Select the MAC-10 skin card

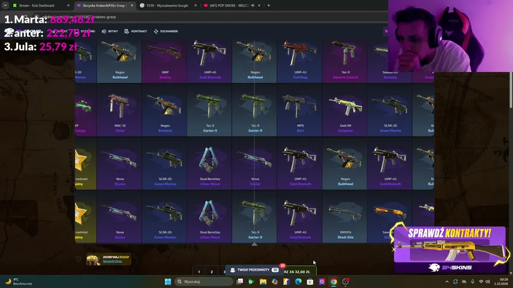coord(120,111)
